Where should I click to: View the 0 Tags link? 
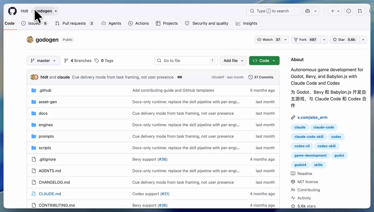(x=104, y=61)
